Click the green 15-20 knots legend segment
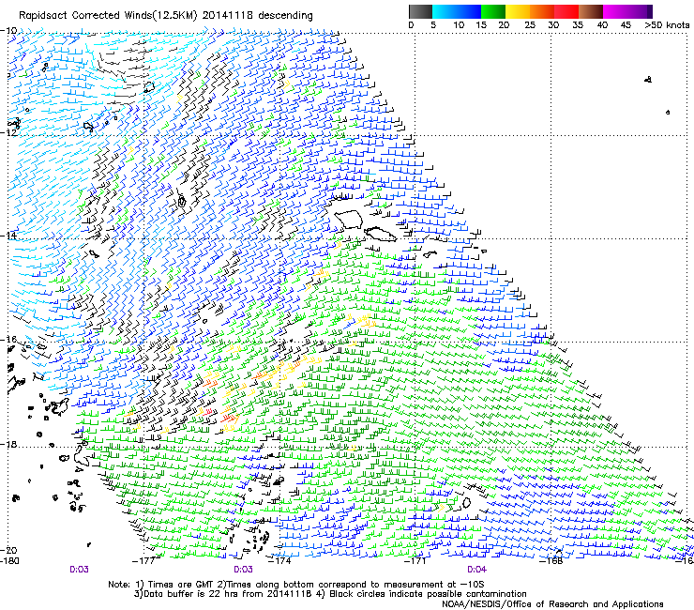The image size is (694, 610). pos(493,11)
